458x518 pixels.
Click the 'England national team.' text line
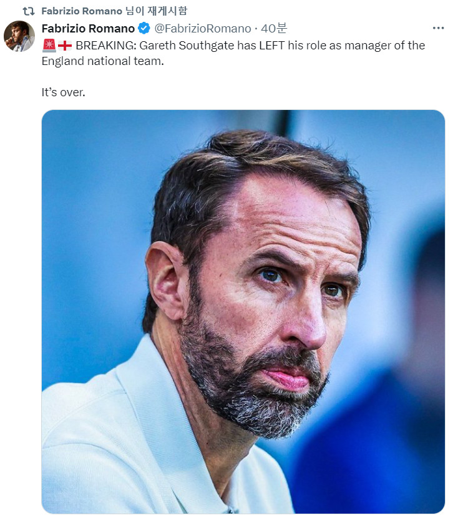tap(102, 61)
